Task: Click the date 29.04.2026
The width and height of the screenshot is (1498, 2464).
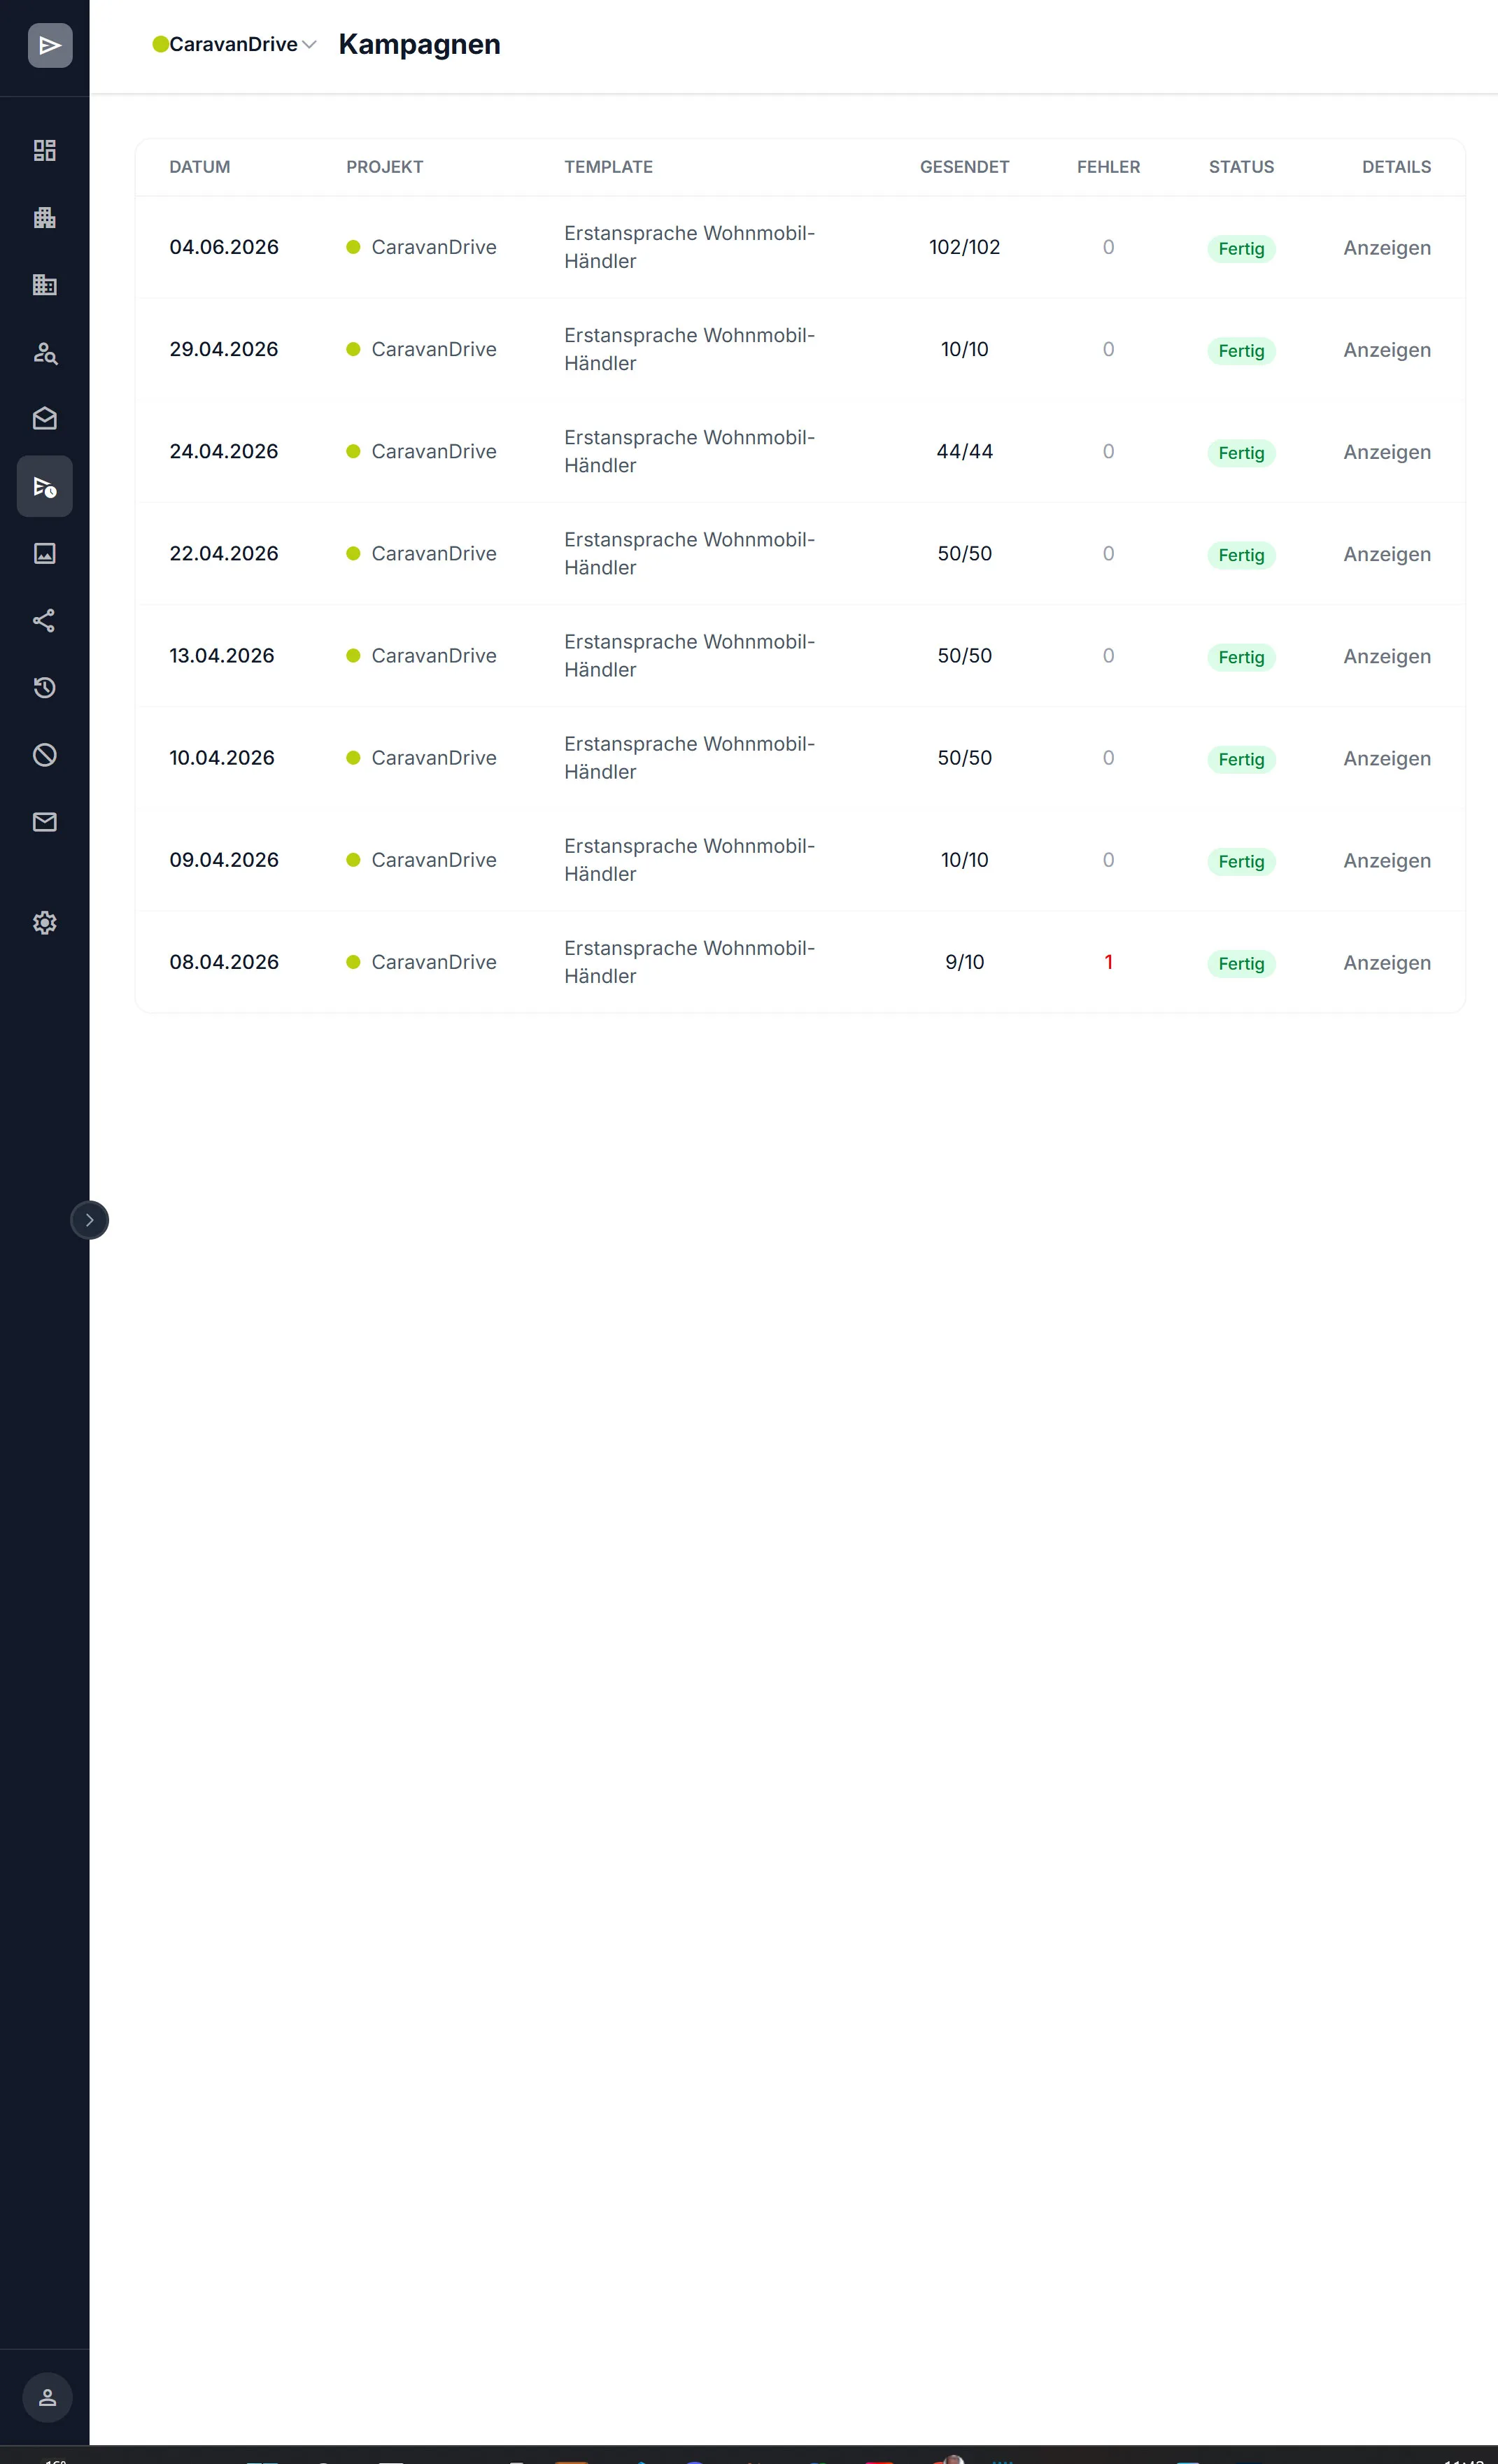Action: point(224,349)
